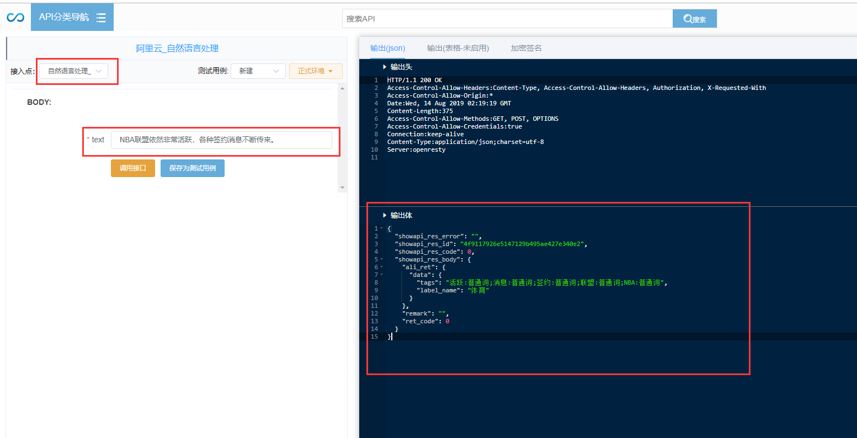Open the 接入点 自然语言处理 dropdown

point(74,71)
